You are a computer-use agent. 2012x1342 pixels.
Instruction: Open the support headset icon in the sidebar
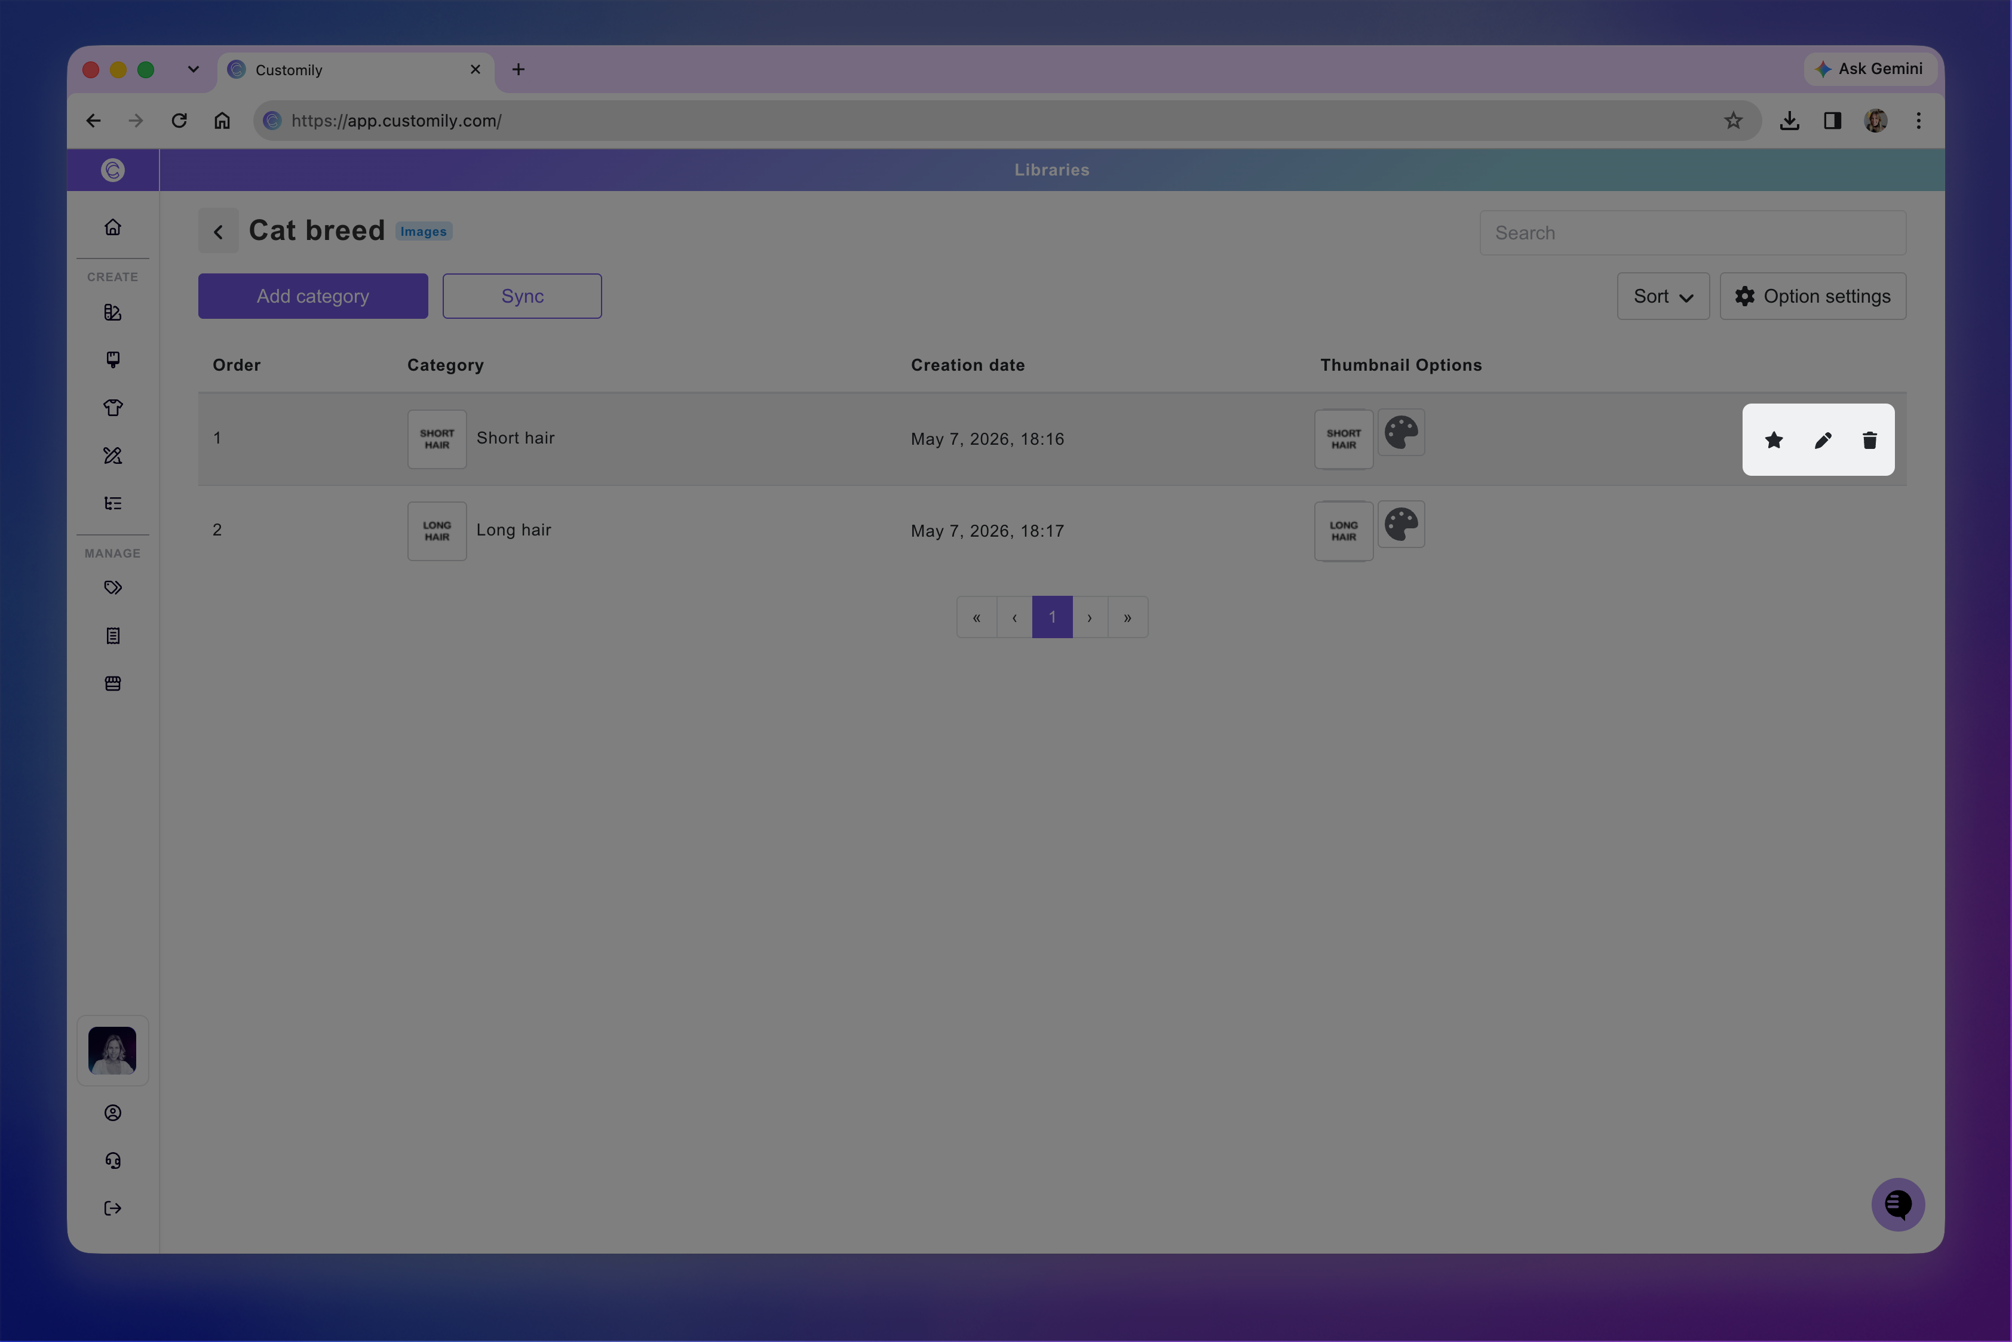(x=113, y=1161)
